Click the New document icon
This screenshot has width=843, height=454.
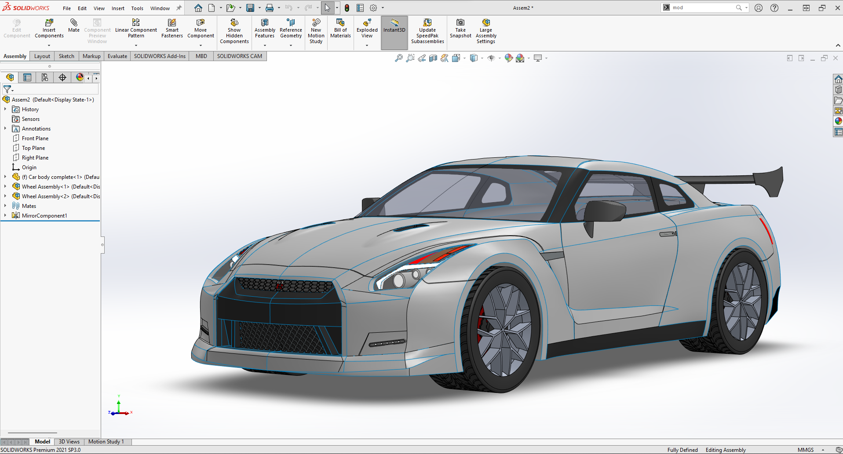[212, 8]
